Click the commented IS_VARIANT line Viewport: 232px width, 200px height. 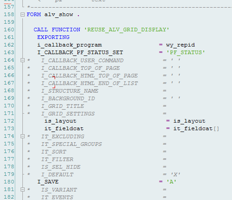(59, 190)
